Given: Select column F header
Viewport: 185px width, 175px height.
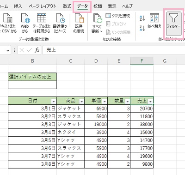Looking at the screenshot, I should (142, 61).
